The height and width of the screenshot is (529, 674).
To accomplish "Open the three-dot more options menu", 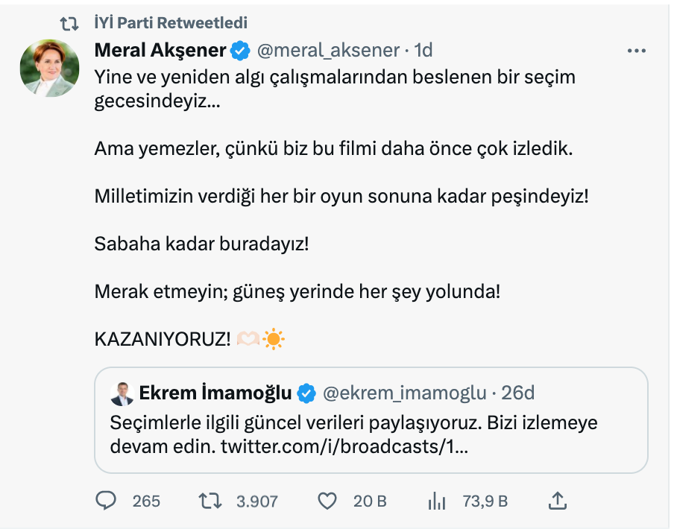I will coord(636,51).
